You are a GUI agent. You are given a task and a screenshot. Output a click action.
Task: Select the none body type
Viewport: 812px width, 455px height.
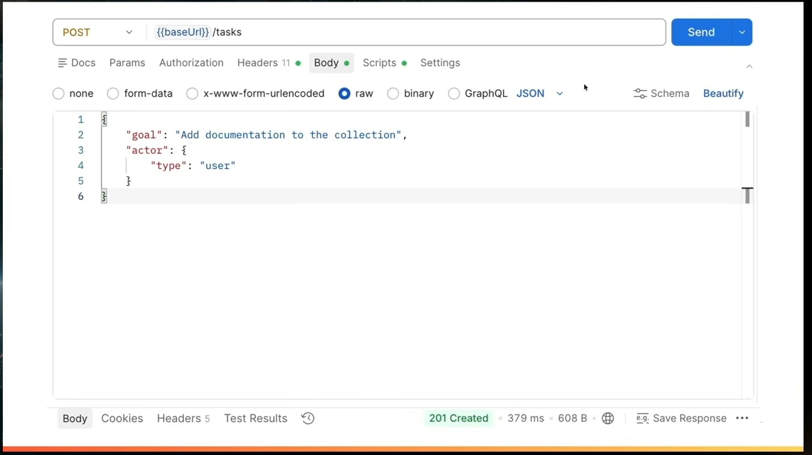coord(59,94)
